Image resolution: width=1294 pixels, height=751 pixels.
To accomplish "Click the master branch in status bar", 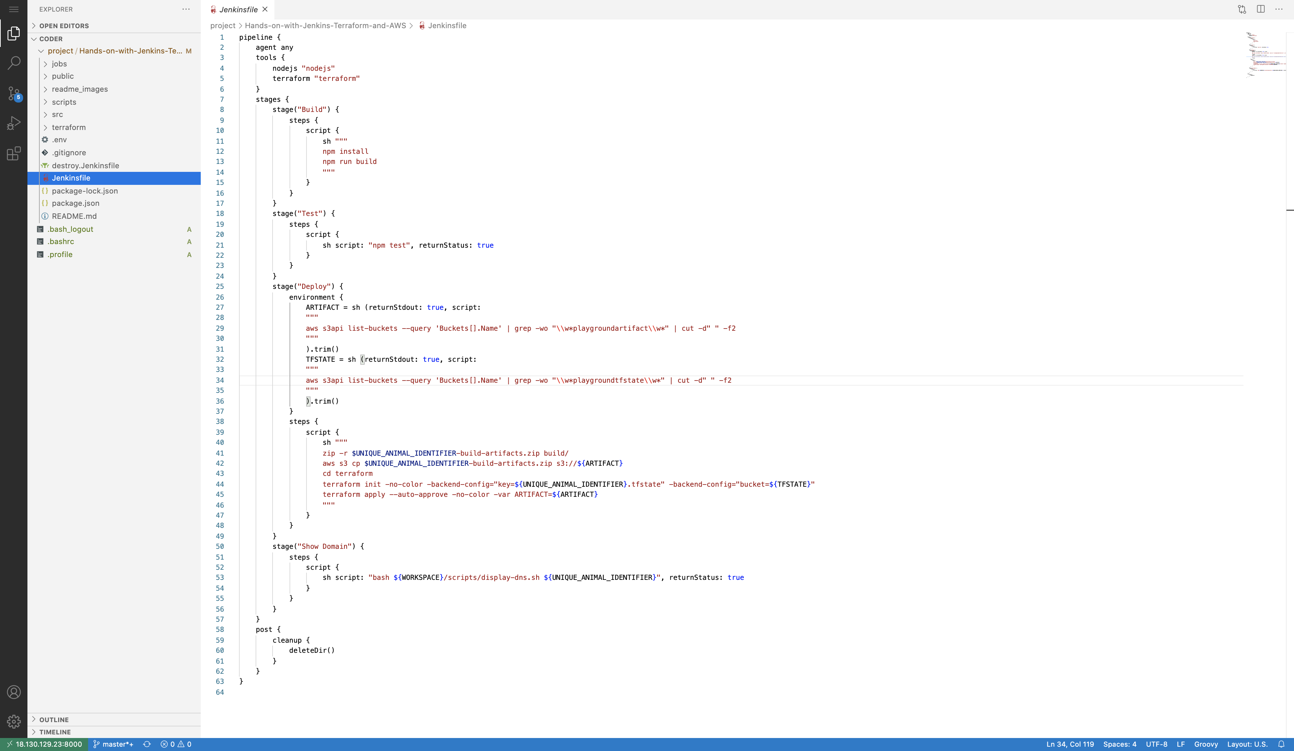I will click(113, 745).
